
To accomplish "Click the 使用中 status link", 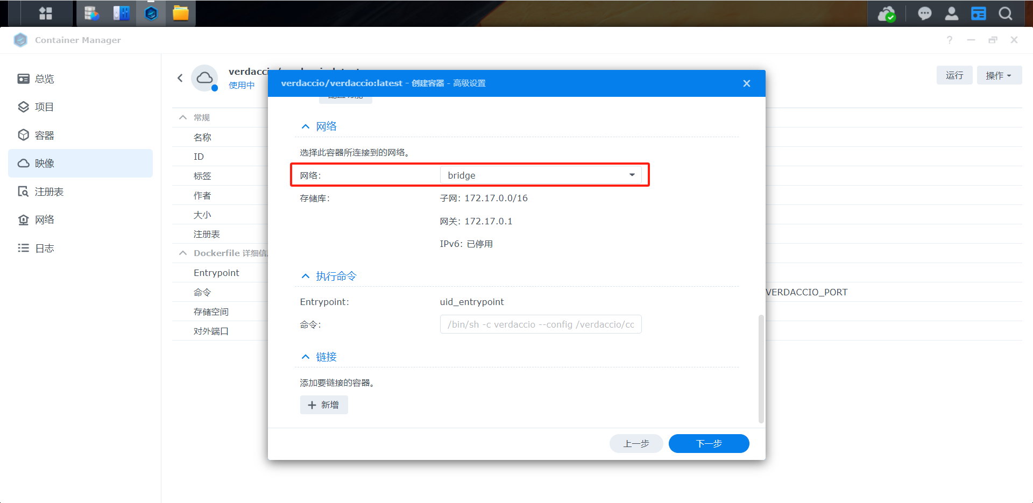I will [242, 85].
